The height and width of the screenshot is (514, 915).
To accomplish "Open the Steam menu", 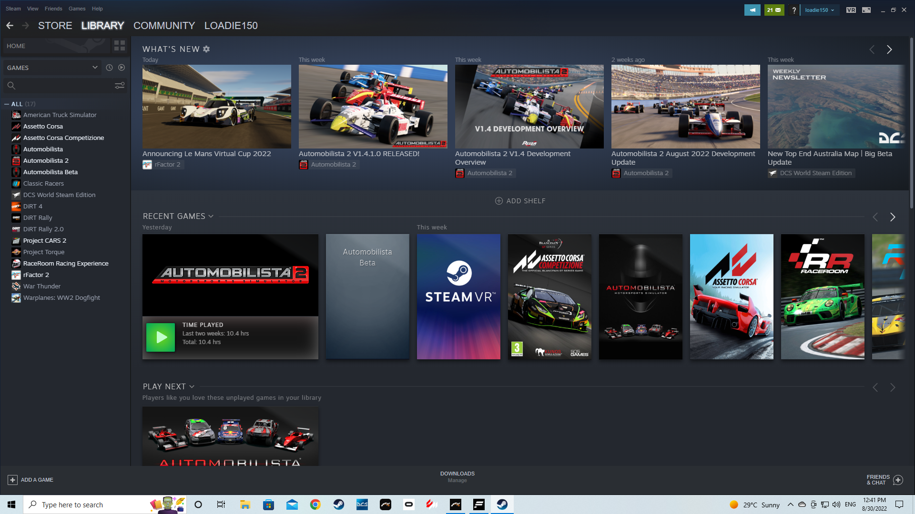I will click(x=13, y=9).
